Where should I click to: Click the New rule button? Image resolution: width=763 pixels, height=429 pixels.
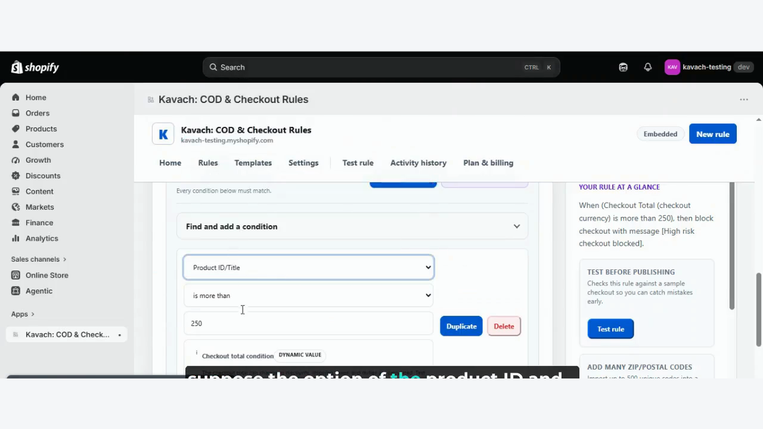(x=712, y=134)
